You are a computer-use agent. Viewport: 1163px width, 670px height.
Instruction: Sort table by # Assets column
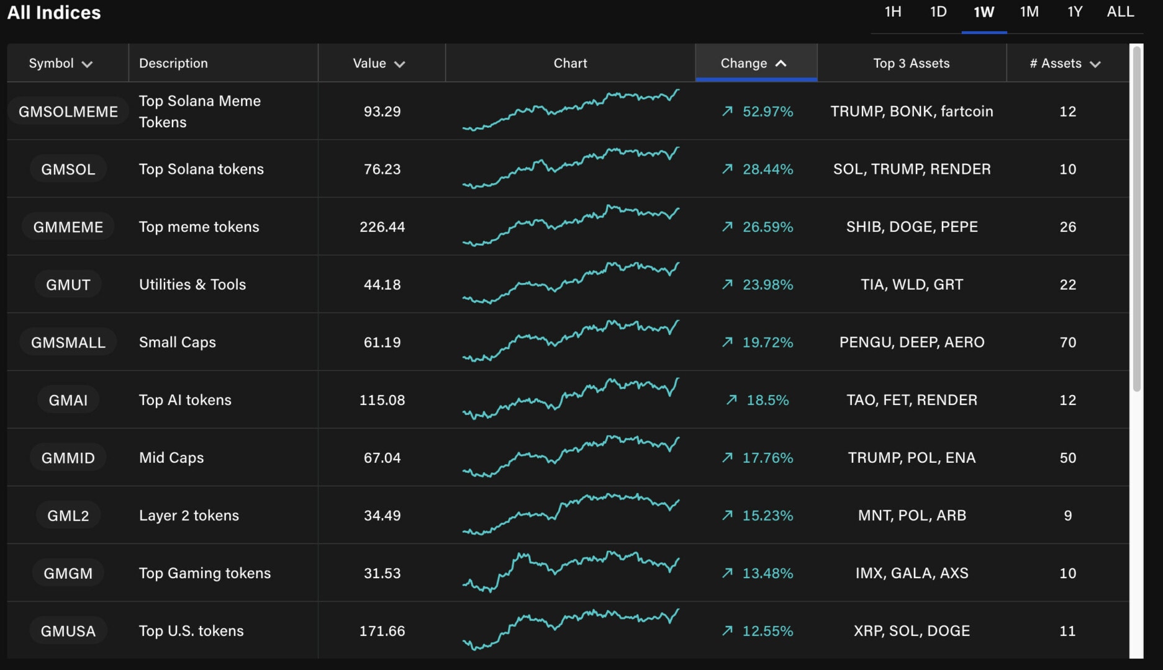(1065, 63)
